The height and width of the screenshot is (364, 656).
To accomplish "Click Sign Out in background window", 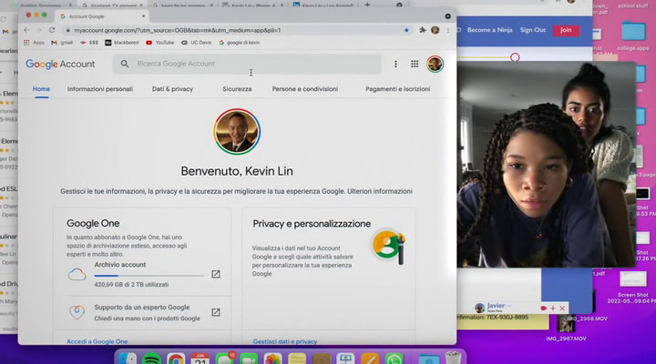I will coord(533,30).
